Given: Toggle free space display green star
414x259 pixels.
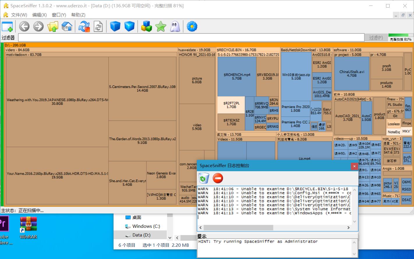Looking at the screenshot, I should tap(160, 27).
